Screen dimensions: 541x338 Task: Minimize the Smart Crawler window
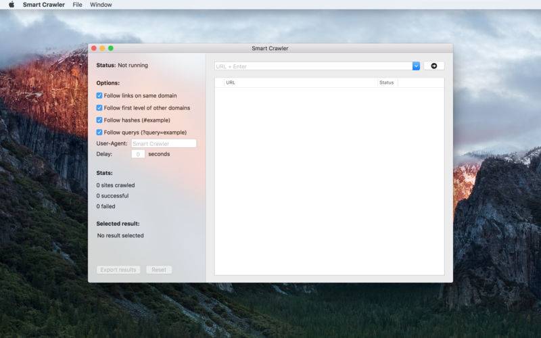(x=102, y=48)
